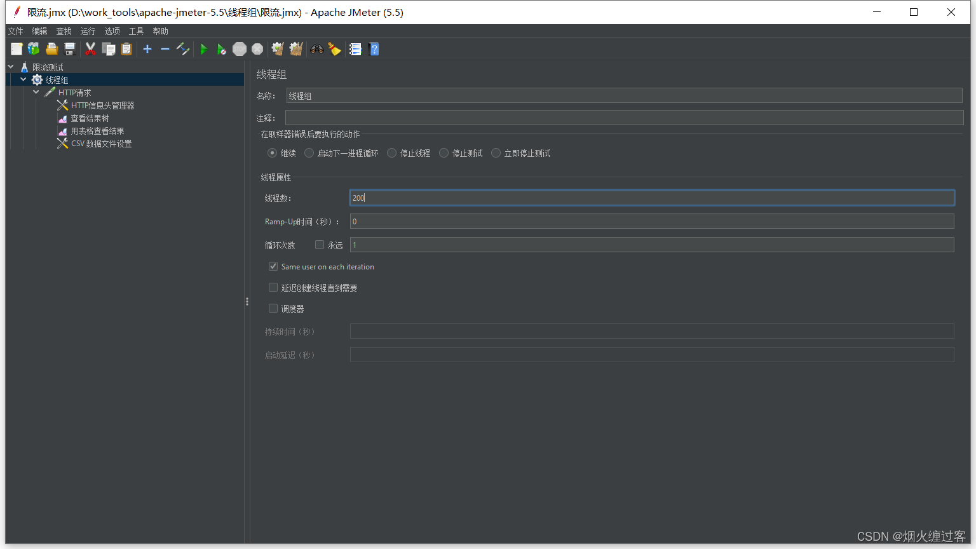
Task: Open the 工具 menu
Action: tap(136, 31)
